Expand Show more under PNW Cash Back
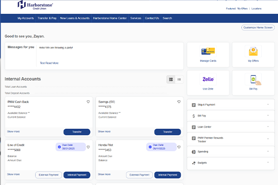The image size is (278, 185). tap(13, 131)
